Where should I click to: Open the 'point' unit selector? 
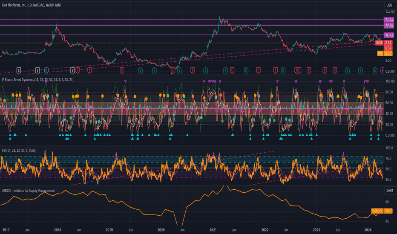click(x=390, y=191)
